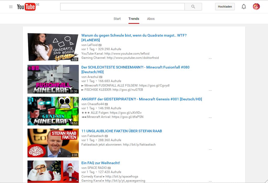Click Faktastisch's verified badge
This screenshot has height=183, width=268.
(x=106, y=136)
